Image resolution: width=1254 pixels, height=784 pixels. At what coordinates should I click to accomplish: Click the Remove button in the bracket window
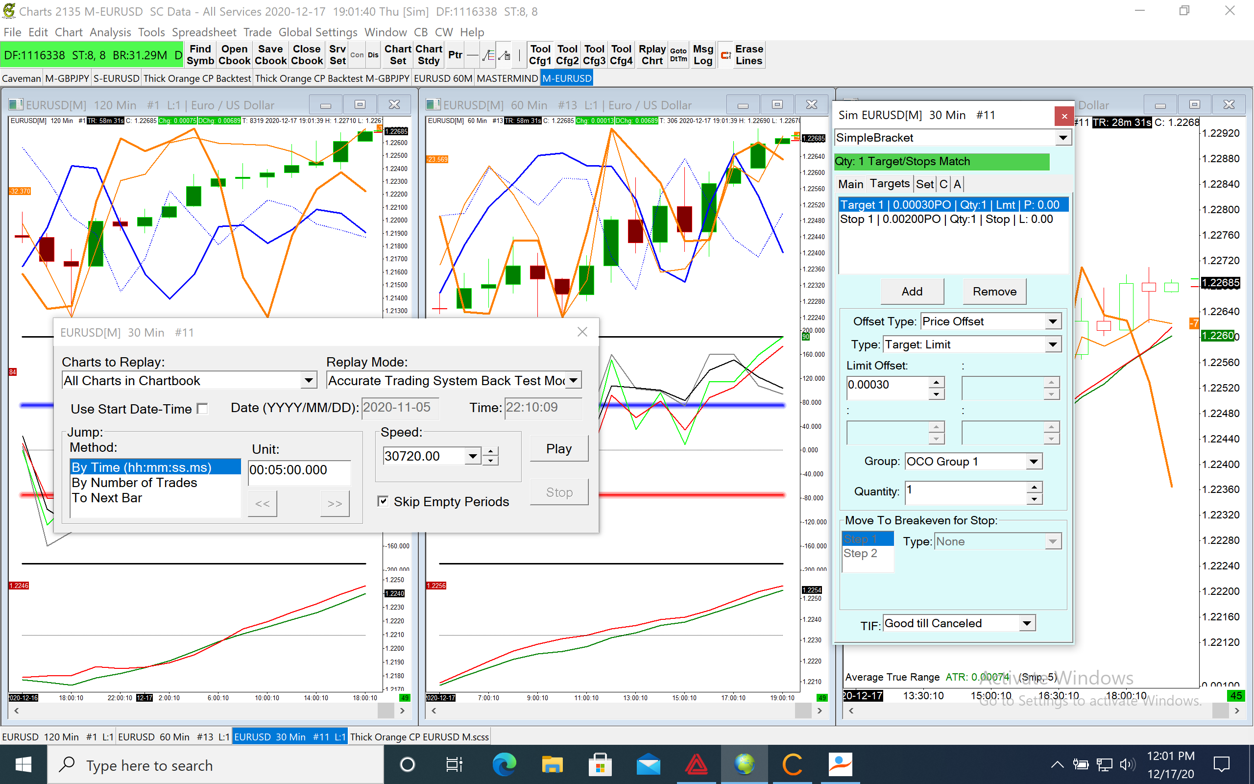point(994,292)
